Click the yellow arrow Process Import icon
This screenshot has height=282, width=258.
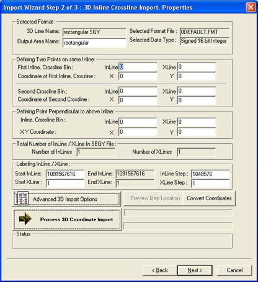tap(25, 219)
